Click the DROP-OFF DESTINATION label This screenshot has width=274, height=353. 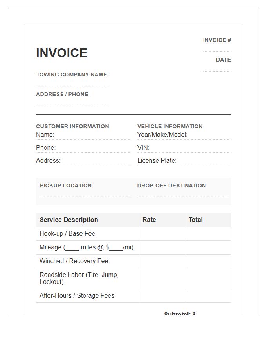coord(171,186)
